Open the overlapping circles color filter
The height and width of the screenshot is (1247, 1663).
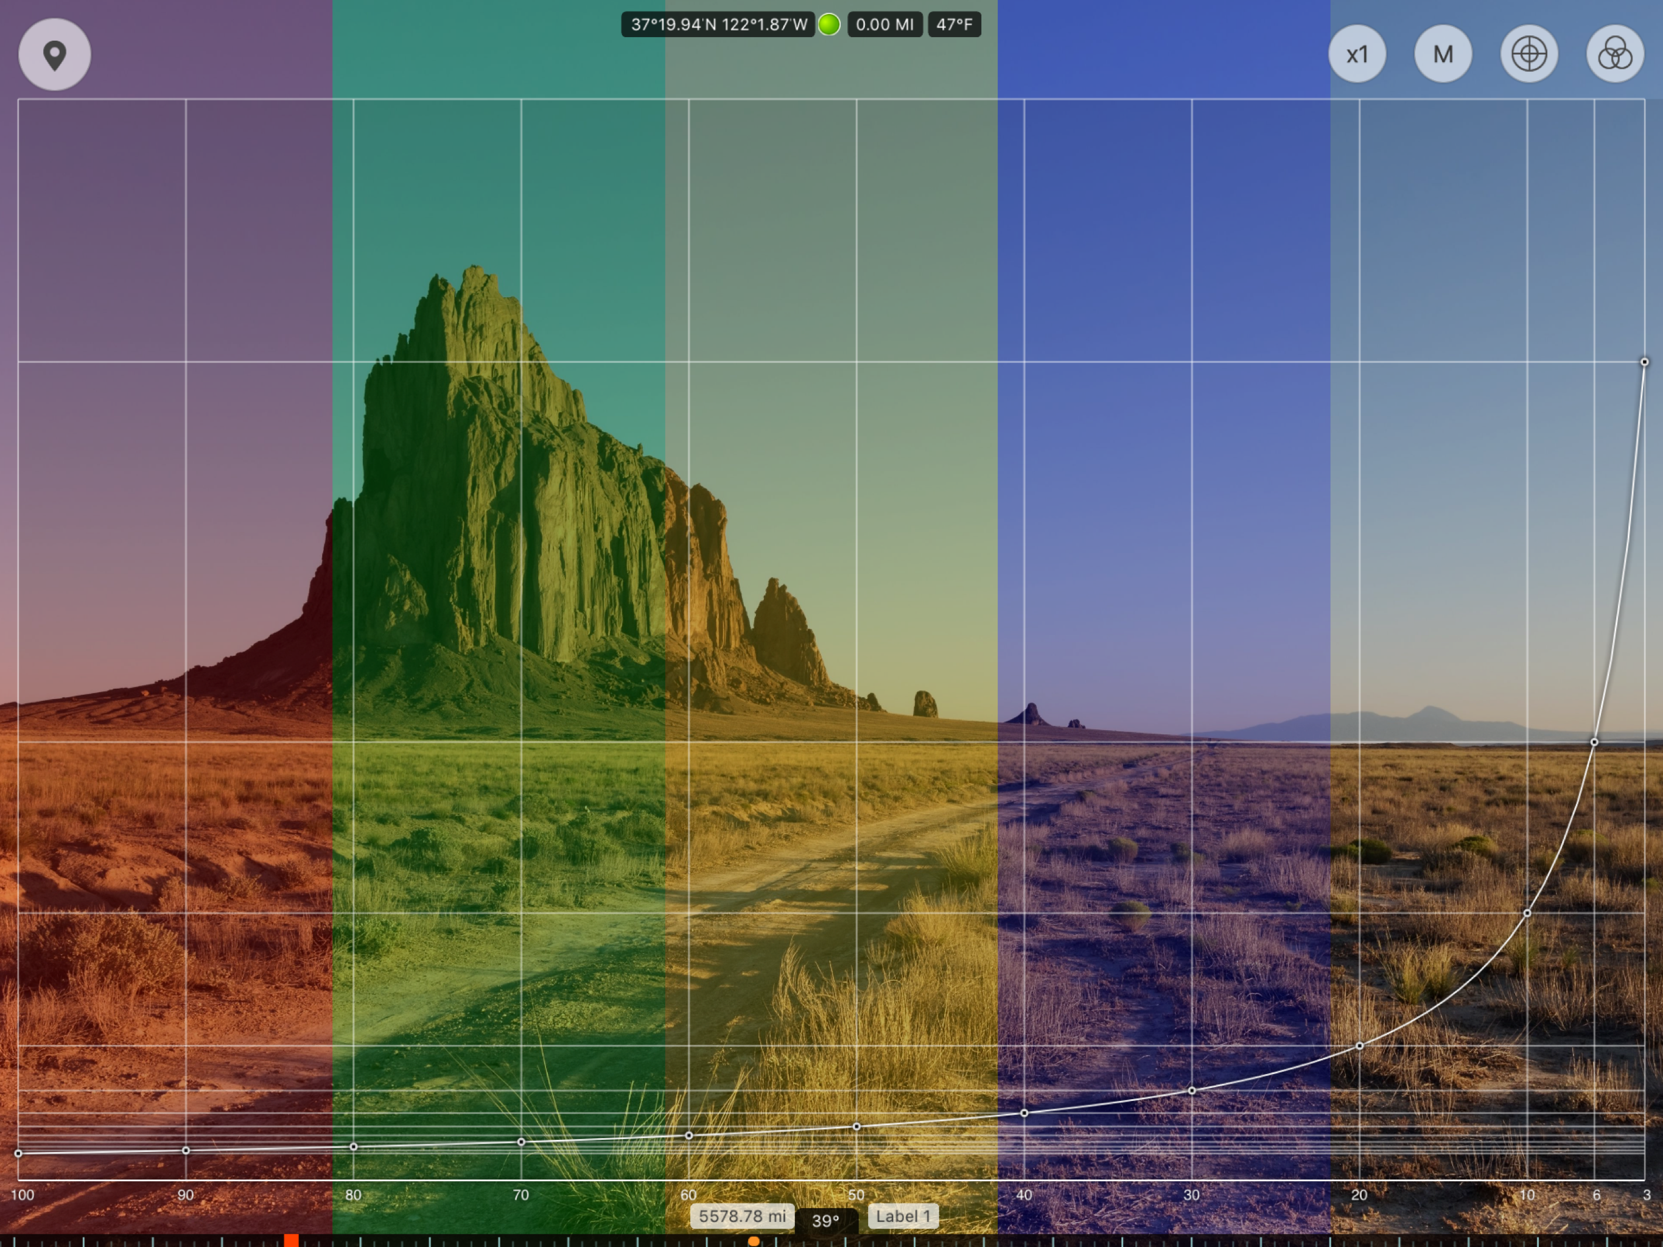coord(1614,55)
